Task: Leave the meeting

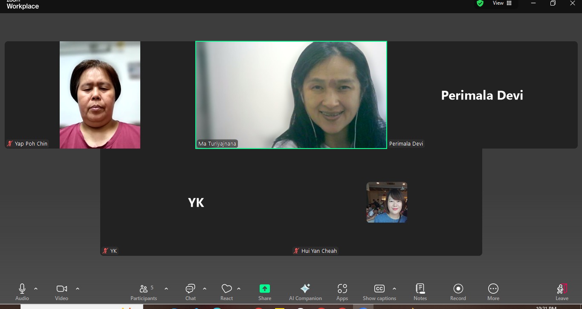Action: click(x=562, y=290)
